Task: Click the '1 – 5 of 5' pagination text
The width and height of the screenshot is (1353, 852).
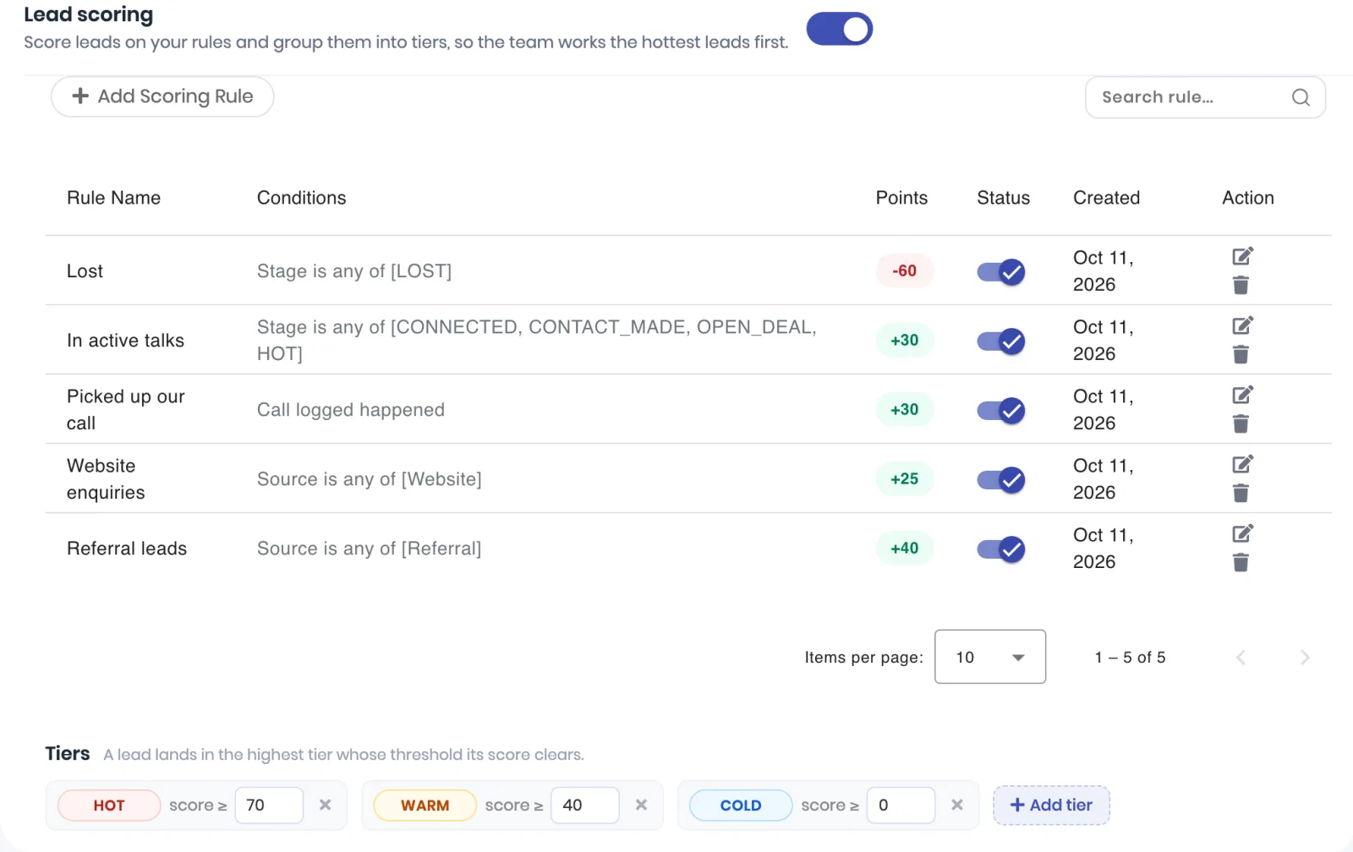Action: coord(1130,658)
